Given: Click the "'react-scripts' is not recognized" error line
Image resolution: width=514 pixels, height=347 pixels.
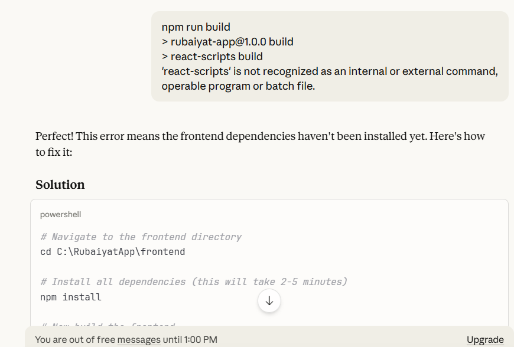Looking at the screenshot, I should coord(330,71).
